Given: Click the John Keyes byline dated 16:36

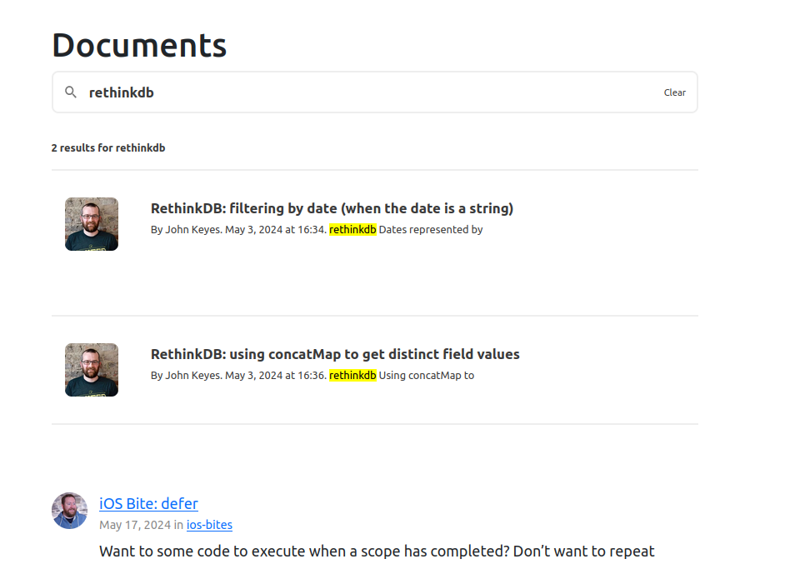Looking at the screenshot, I should [x=237, y=375].
